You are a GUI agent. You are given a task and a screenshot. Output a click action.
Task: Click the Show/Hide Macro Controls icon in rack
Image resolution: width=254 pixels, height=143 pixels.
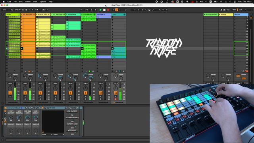pos(5,111)
